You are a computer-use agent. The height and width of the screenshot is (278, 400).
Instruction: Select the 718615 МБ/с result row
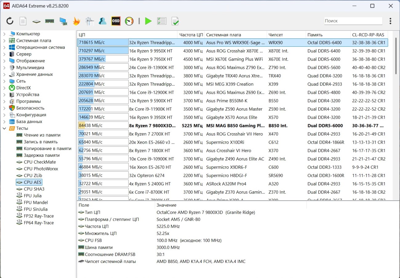click(x=233, y=42)
